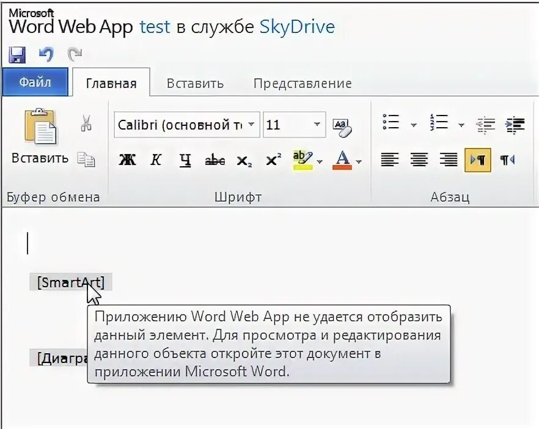539x429 pixels.
Task: Click the bulleted list icon
Action: 391,122
